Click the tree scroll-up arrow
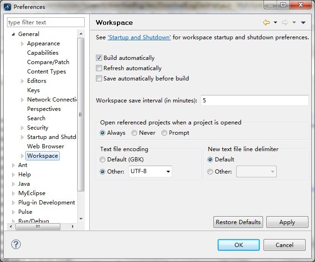The image size is (315, 262). [81, 34]
